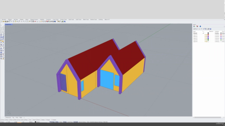225x126 pixels.
Task: Click New Layer icon in Layers panel
Action: [x=194, y=29]
